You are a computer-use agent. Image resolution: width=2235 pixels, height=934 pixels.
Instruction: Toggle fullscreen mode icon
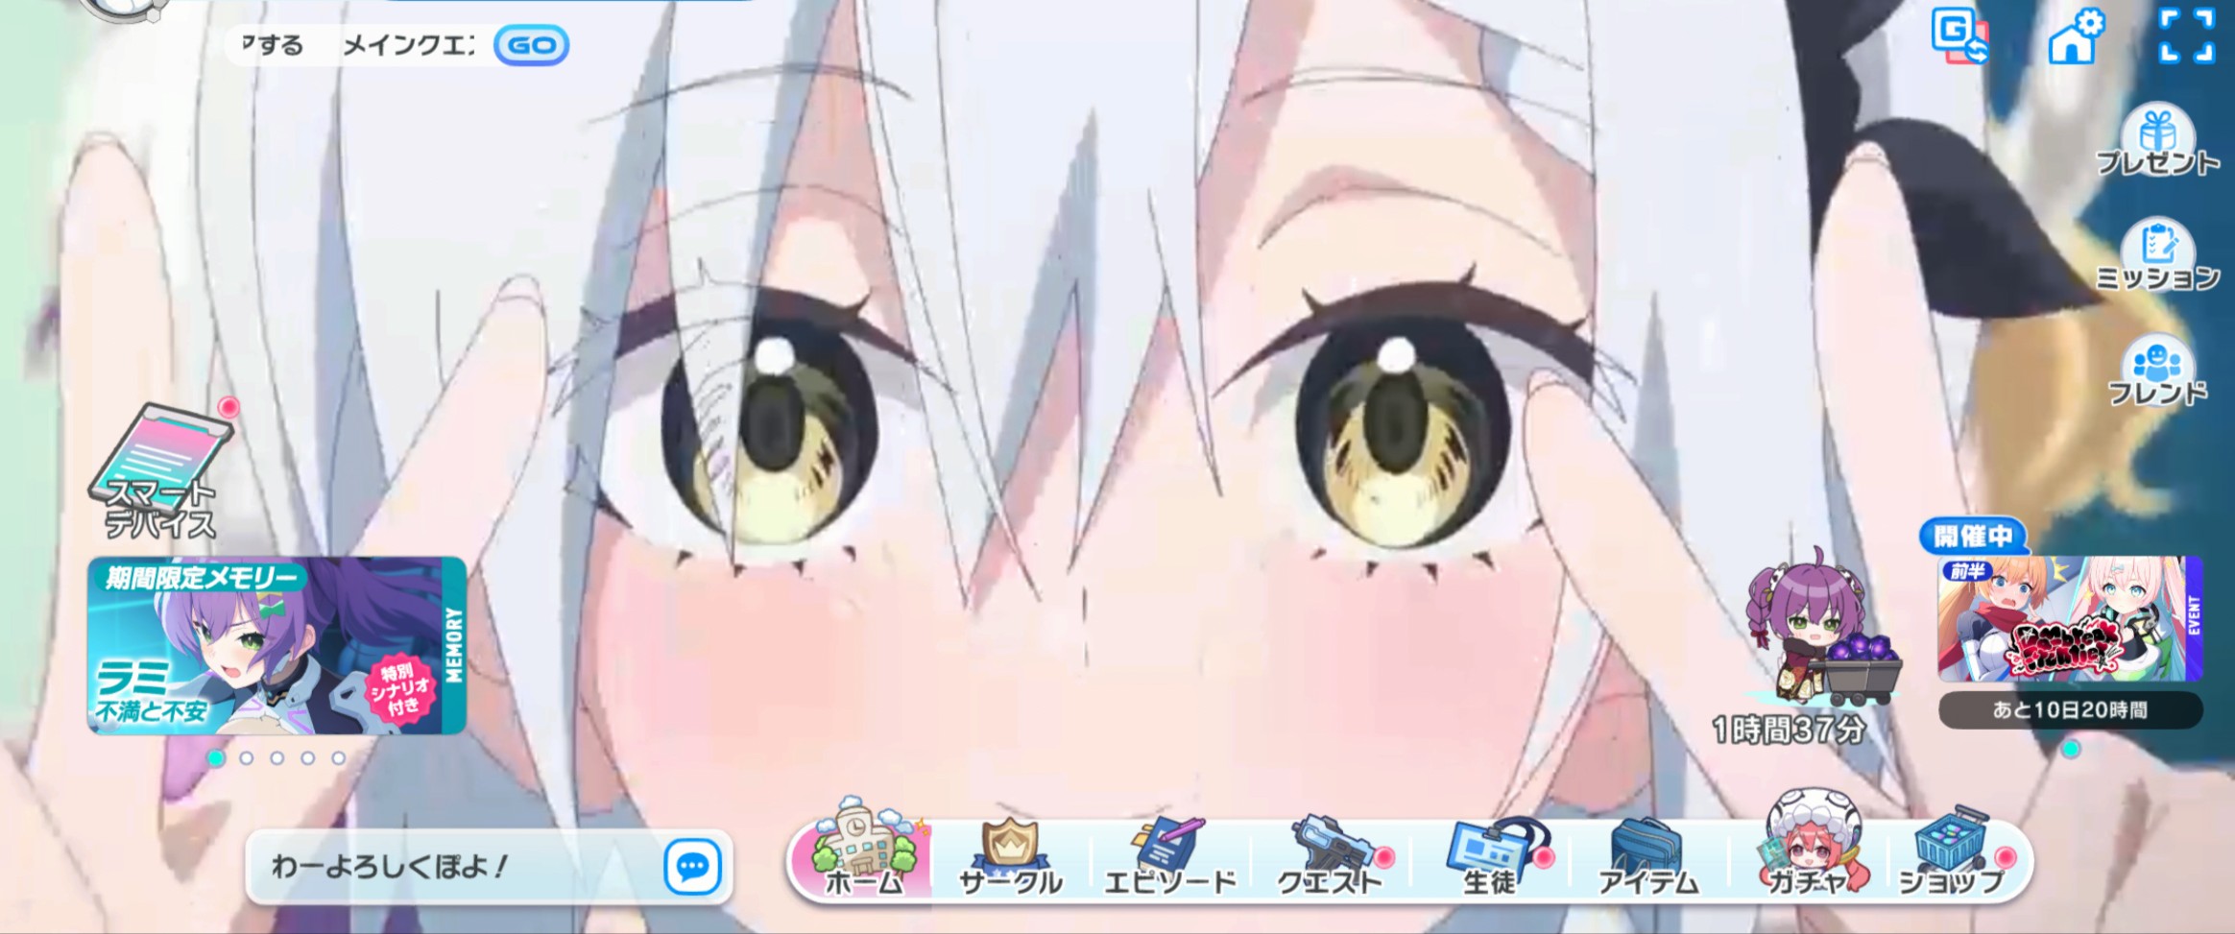(2186, 36)
